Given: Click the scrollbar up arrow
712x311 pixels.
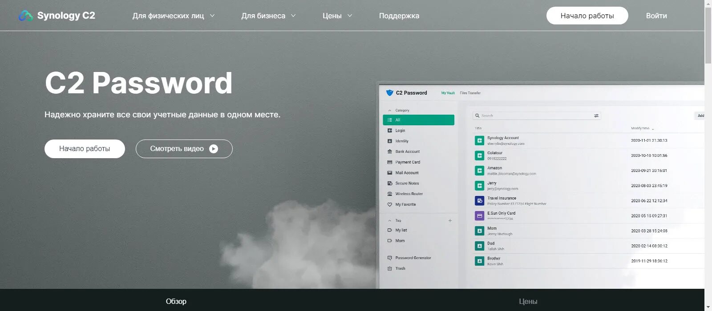Looking at the screenshot, I should (708, 4).
